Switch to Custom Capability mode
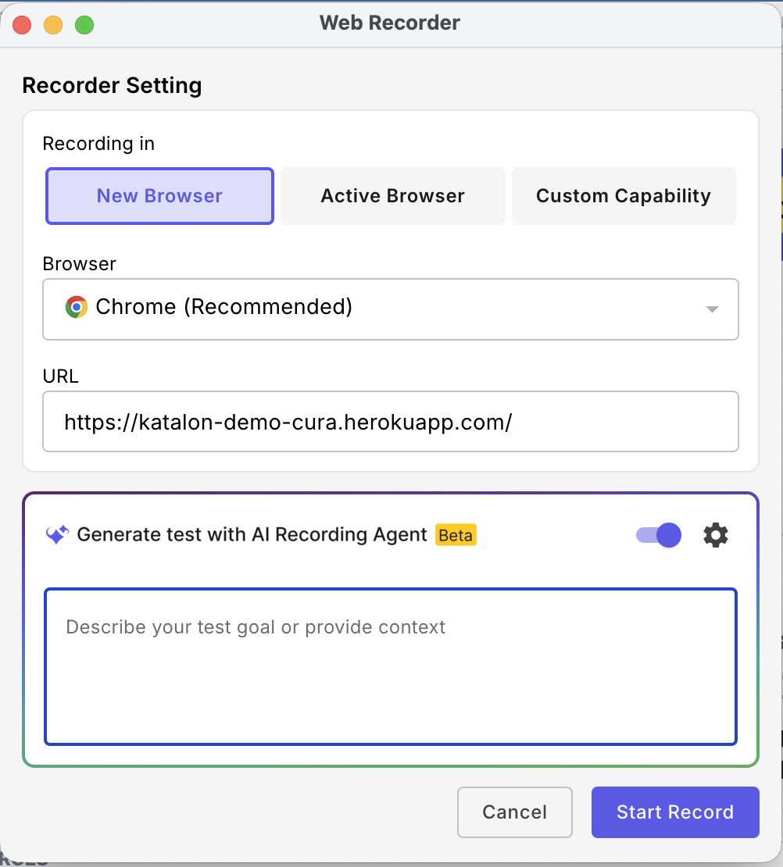The width and height of the screenshot is (783, 867). 623,195
